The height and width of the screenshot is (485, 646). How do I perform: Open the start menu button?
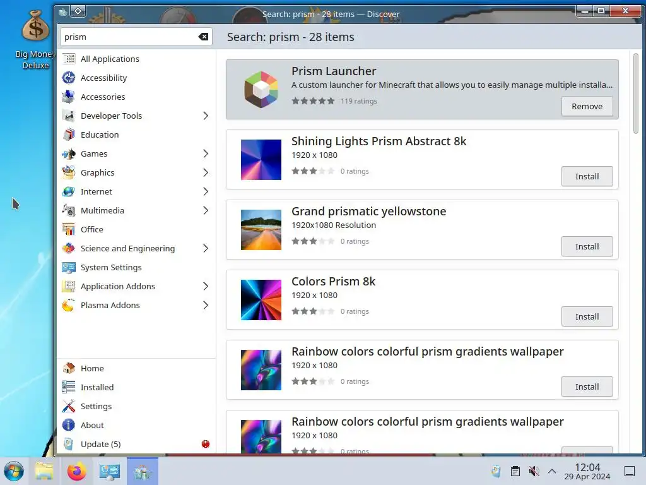[x=14, y=471]
